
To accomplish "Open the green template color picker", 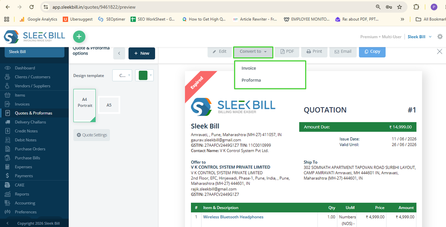I will click(144, 75).
